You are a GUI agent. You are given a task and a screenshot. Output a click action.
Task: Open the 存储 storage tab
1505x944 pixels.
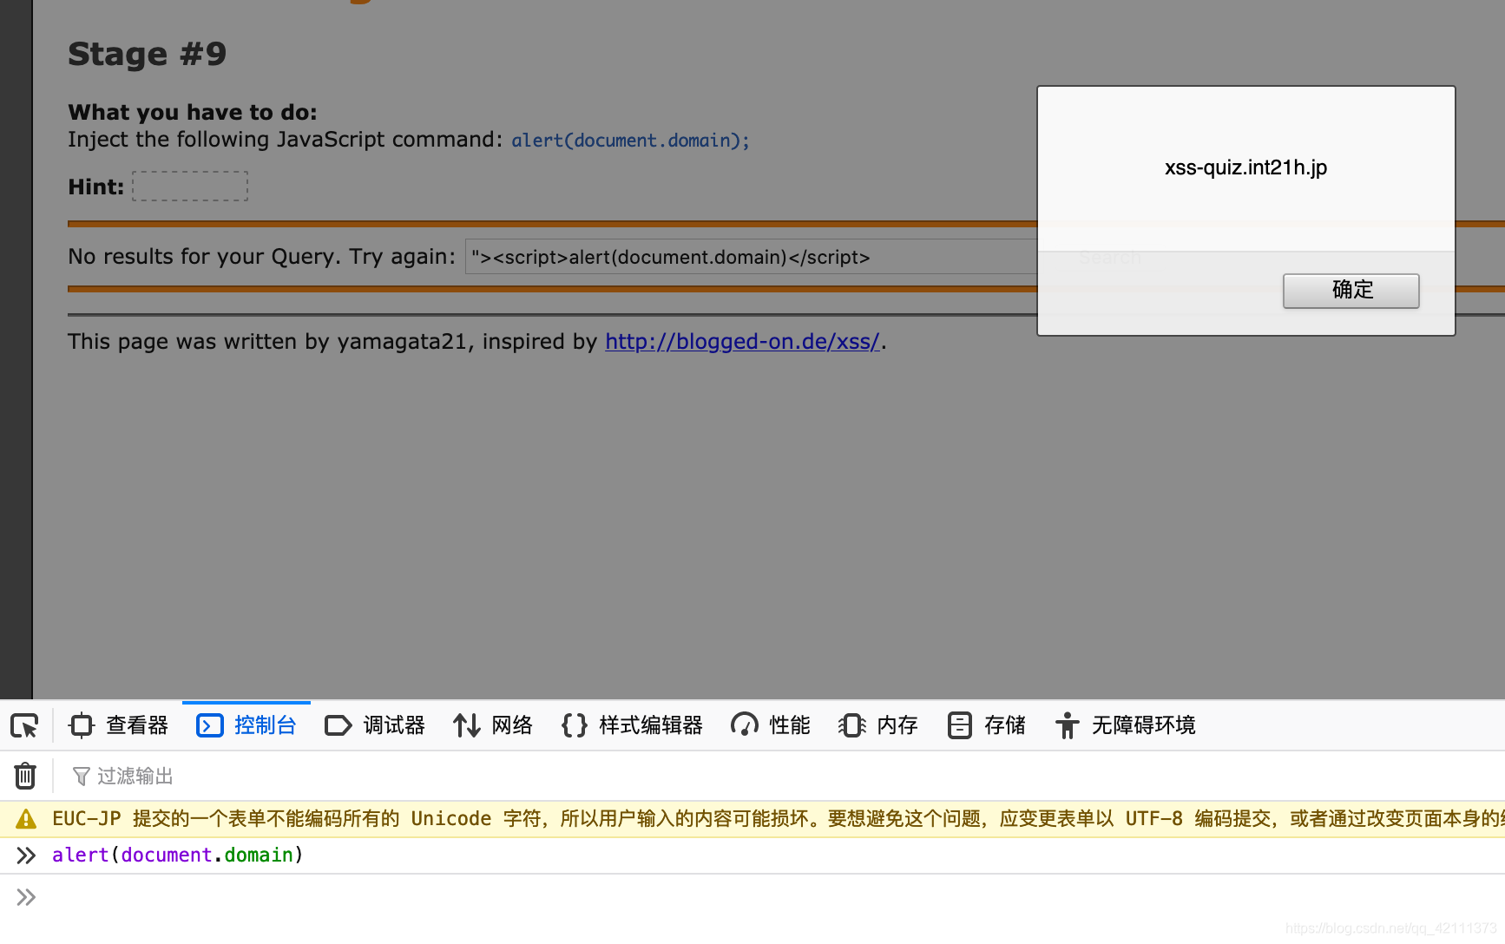[986, 725]
